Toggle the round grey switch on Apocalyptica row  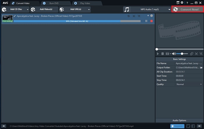(x=152, y=16)
